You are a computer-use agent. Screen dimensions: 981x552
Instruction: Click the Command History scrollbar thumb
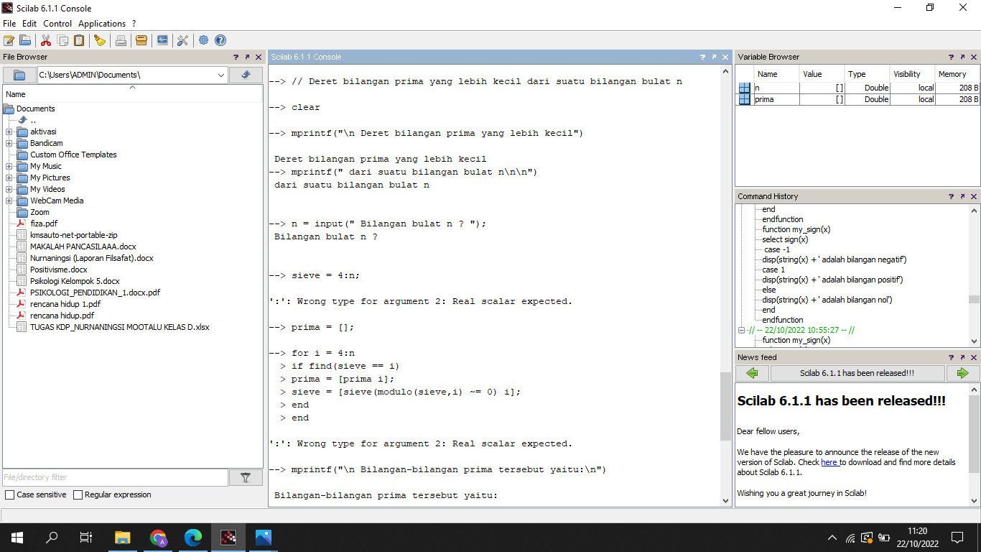(974, 300)
